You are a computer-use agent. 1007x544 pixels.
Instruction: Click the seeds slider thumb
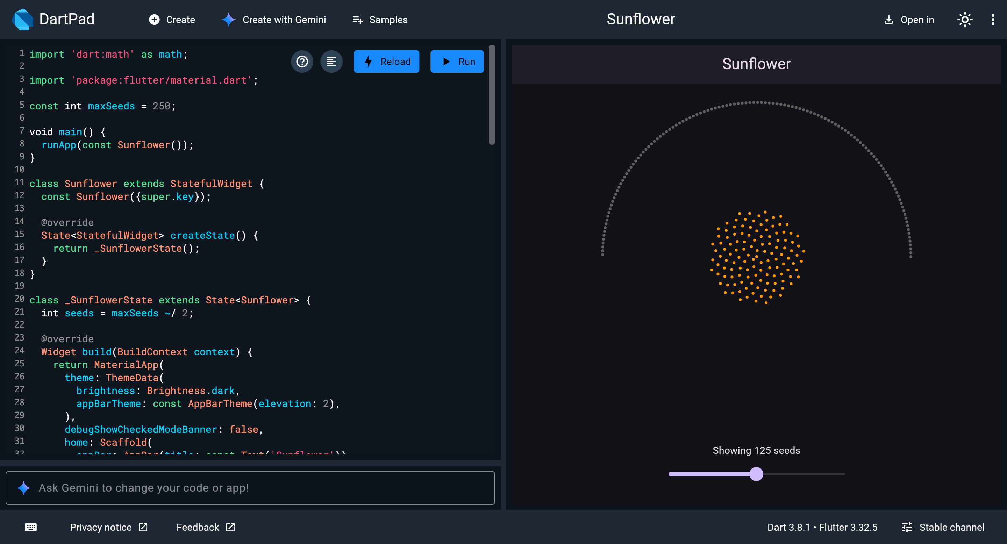point(756,474)
